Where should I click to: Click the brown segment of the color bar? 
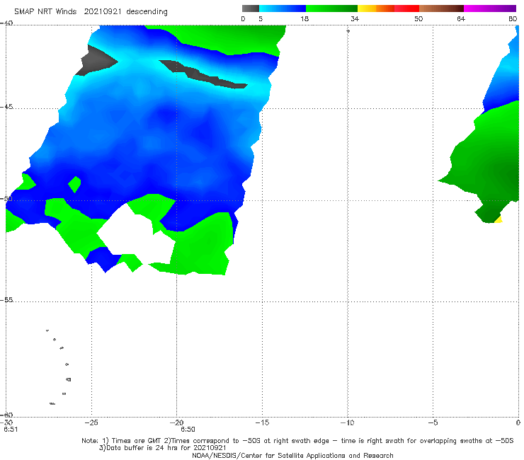[x=441, y=8]
